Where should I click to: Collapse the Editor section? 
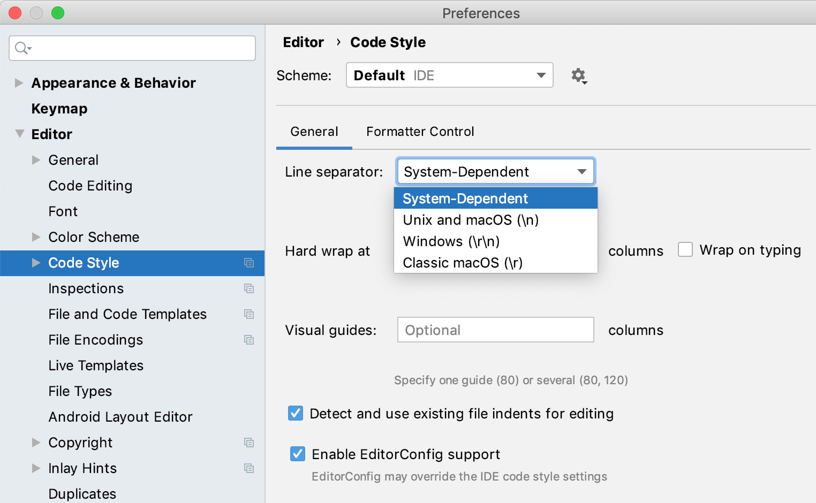(x=20, y=134)
